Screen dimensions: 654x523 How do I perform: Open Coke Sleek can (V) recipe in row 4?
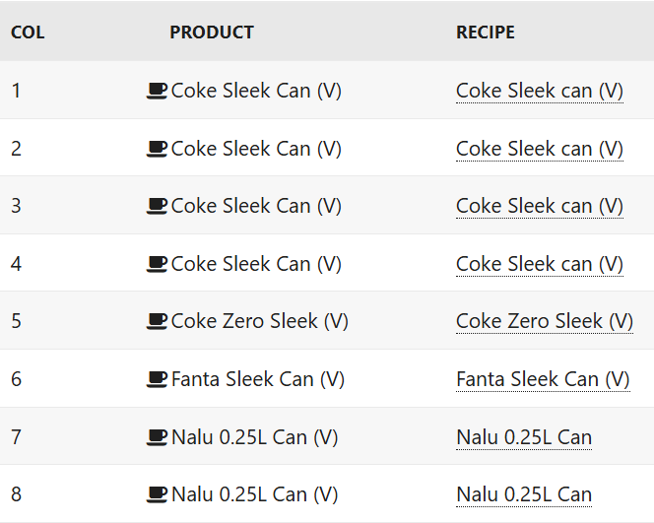pyautogui.click(x=540, y=264)
